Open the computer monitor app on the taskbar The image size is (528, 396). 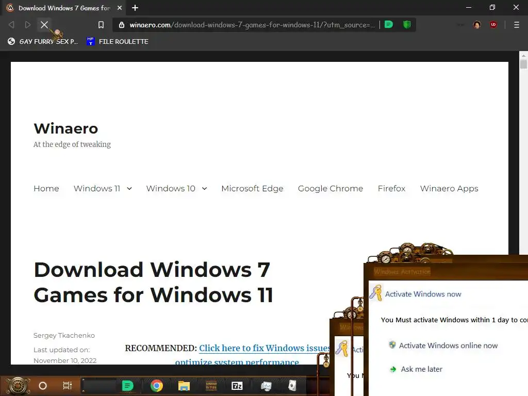click(x=266, y=386)
